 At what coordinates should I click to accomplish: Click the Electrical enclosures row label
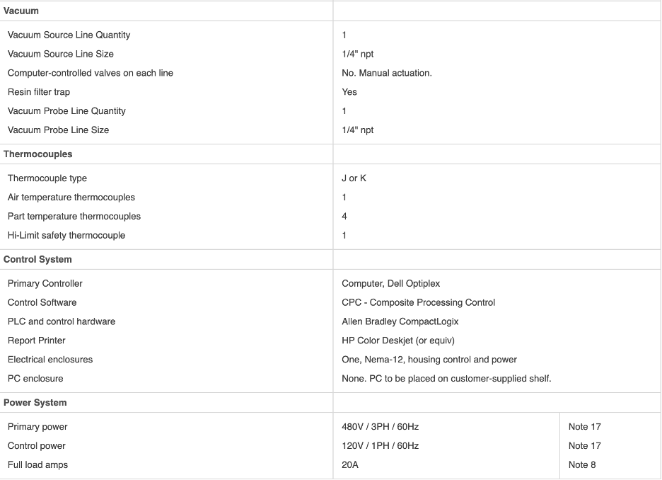click(50, 360)
